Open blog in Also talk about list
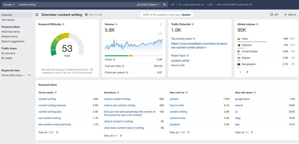 click(x=238, y=118)
